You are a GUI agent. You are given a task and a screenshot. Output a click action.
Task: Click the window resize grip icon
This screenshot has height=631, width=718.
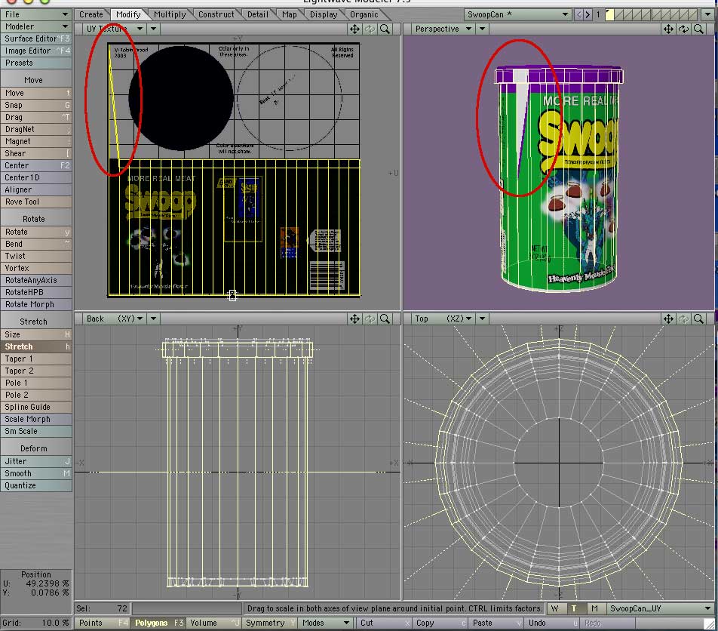(x=709, y=623)
